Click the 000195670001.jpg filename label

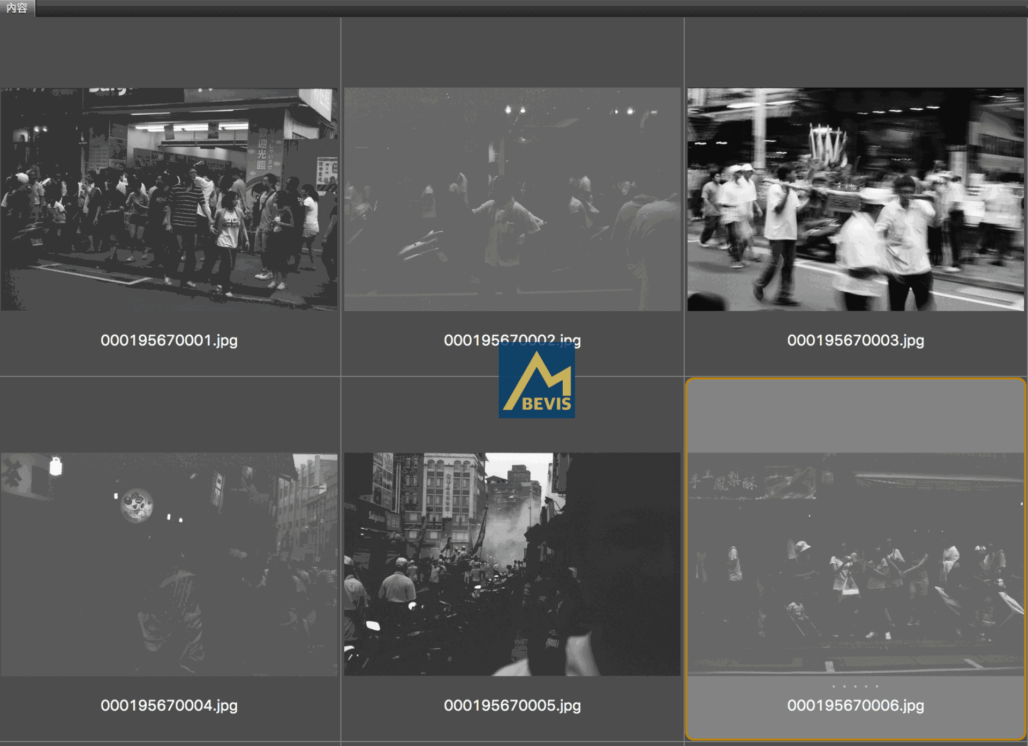tap(169, 341)
